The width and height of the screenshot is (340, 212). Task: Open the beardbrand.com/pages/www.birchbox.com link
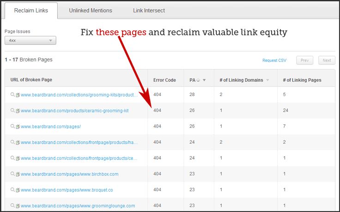coord(70,174)
